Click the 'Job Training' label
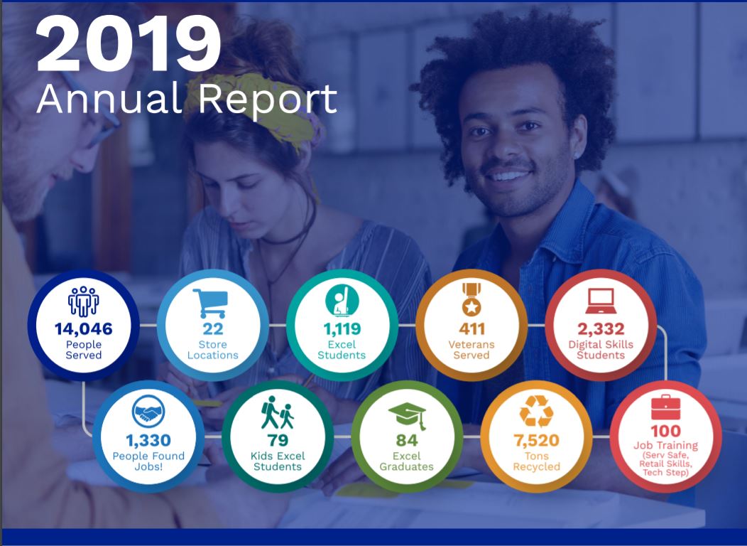The height and width of the screenshot is (546, 747). 665,445
